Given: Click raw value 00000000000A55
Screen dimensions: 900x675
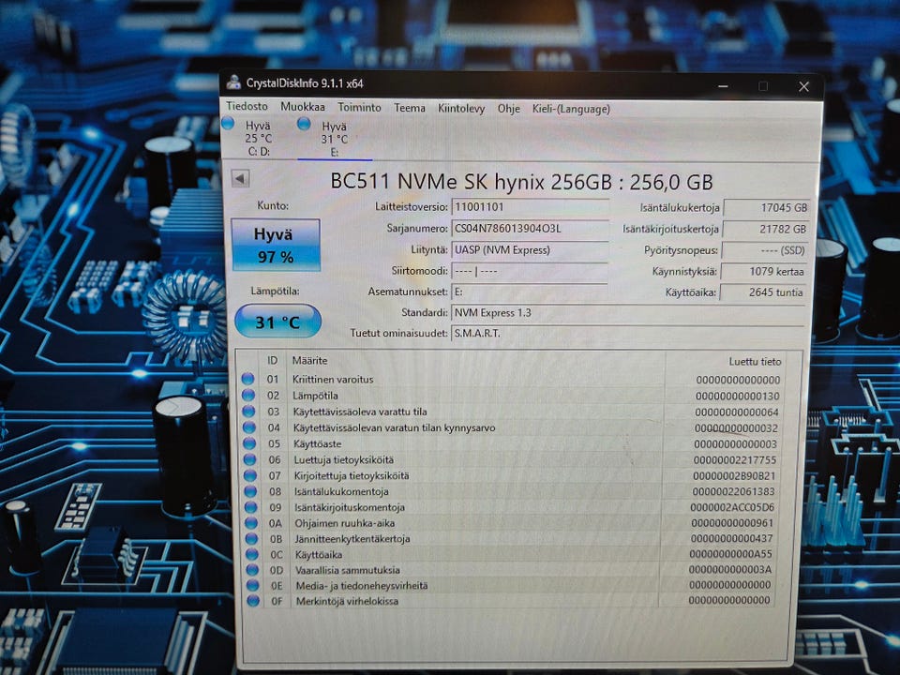Looking at the screenshot, I should (x=730, y=554).
